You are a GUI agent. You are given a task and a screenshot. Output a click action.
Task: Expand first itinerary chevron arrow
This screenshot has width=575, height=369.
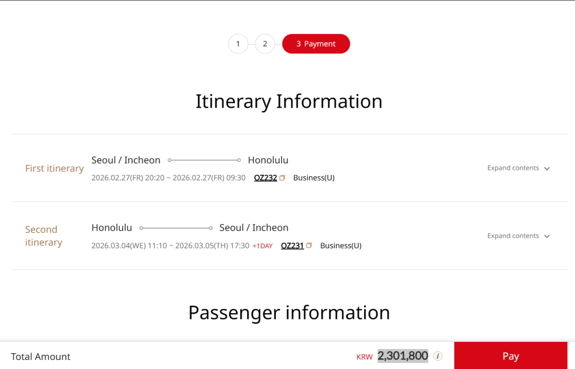(547, 168)
